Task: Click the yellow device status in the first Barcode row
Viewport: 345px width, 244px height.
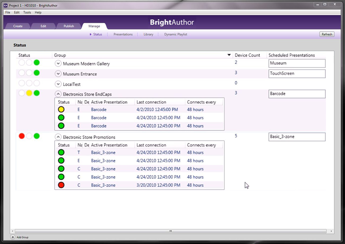Action: pyautogui.click(x=61, y=109)
